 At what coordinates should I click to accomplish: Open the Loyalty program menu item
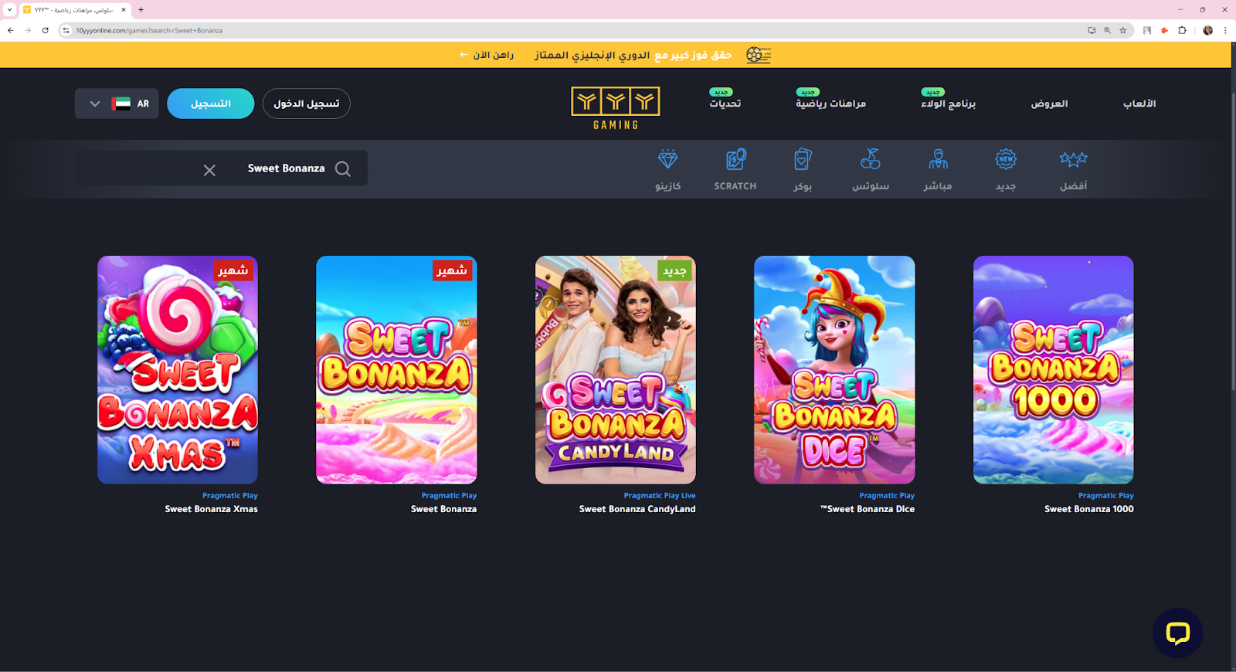click(948, 104)
